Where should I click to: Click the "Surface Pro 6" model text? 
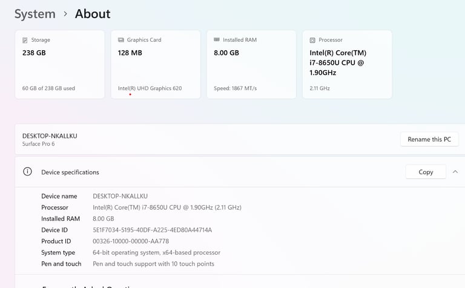[x=38, y=144]
